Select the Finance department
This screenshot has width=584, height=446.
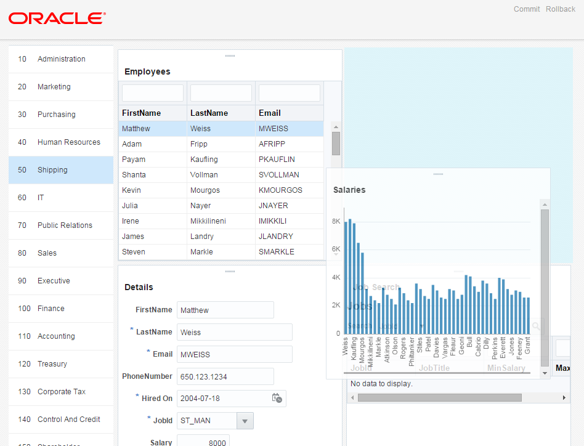61,309
